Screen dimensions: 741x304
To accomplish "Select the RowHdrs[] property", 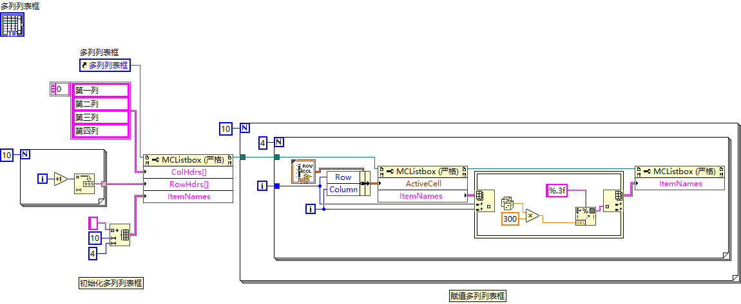I will click(188, 184).
